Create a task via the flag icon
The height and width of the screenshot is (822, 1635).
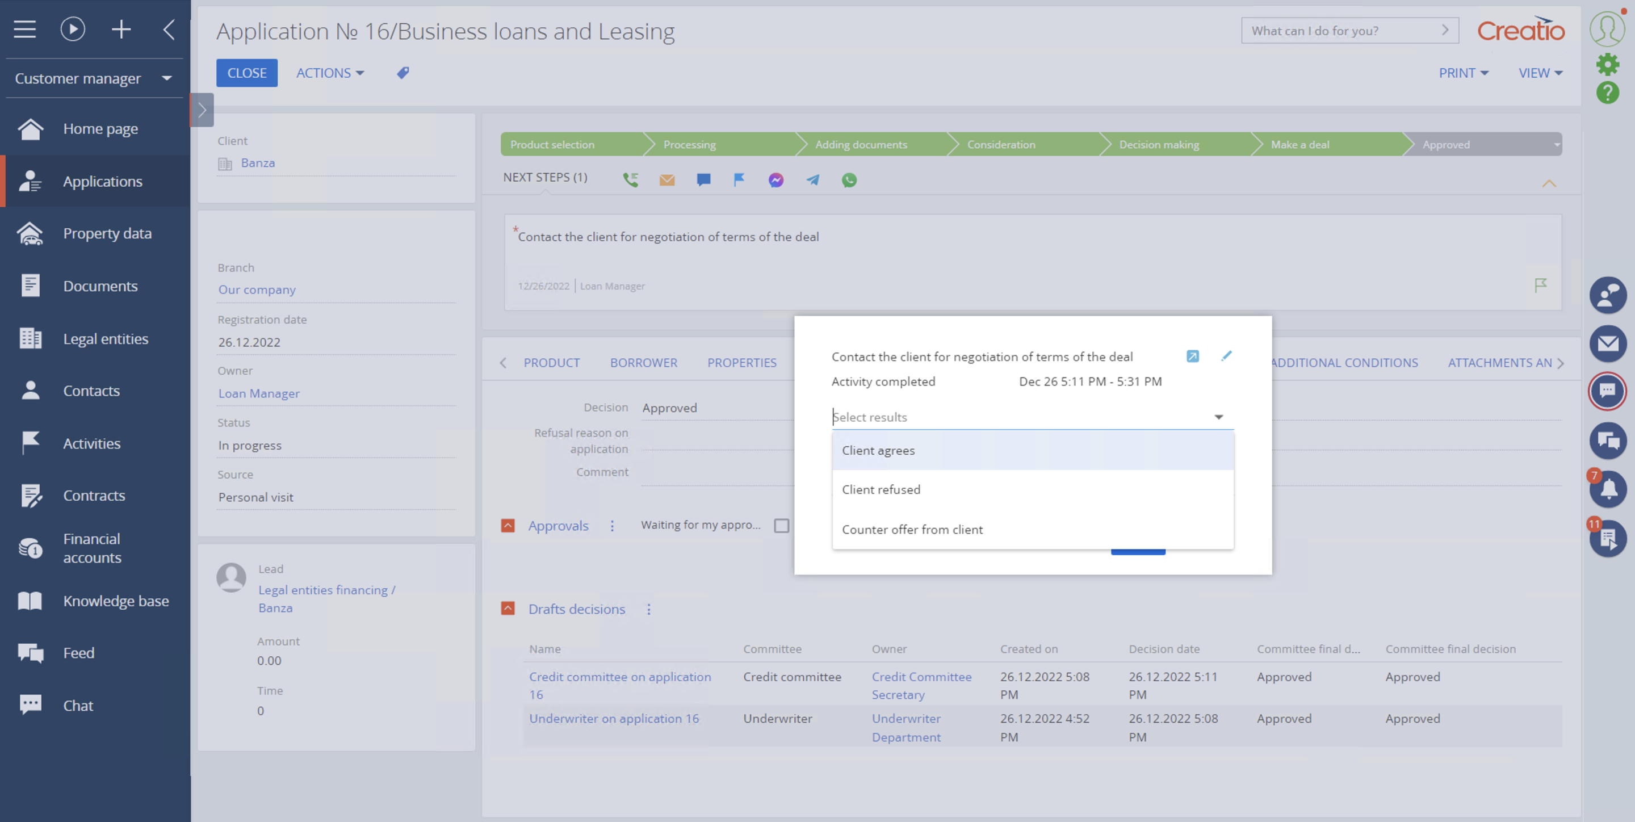coord(739,179)
